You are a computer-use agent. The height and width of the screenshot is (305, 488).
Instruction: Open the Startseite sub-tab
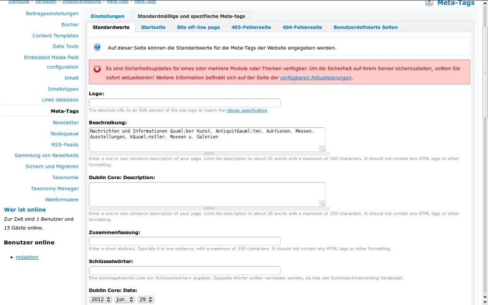153,27
